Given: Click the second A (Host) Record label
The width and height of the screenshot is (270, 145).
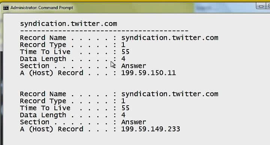Looking at the screenshot, I should click(51, 129).
